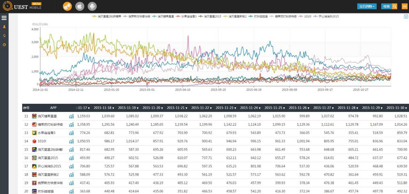Switch to the Apple iOS platform
This screenshot has width=409, height=194.
pyautogui.click(x=80, y=6)
